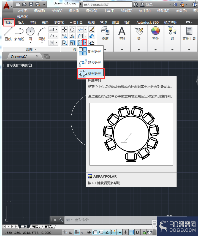Select the Line (直线) drawing tool
Screen dimensions: 198x236
click(8, 34)
